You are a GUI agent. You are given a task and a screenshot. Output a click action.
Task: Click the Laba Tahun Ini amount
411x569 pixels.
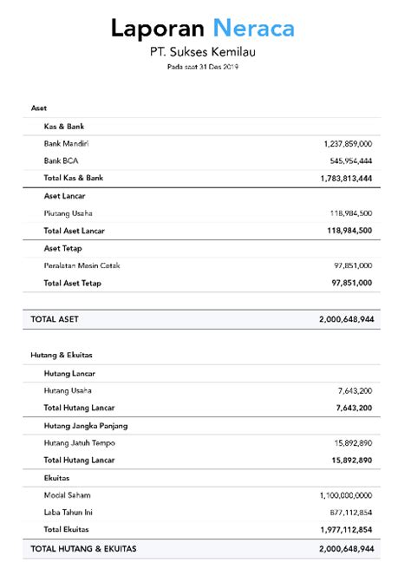[x=351, y=513]
